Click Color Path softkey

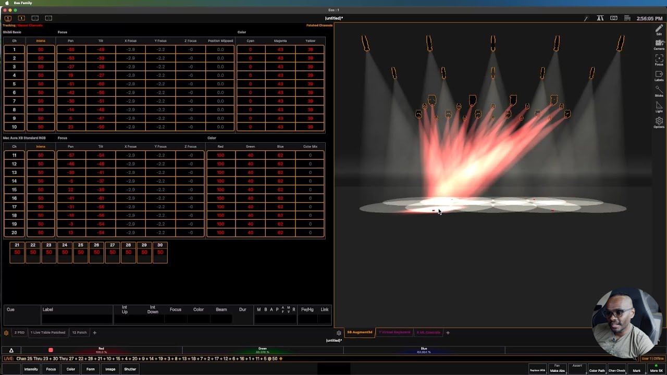pos(597,369)
